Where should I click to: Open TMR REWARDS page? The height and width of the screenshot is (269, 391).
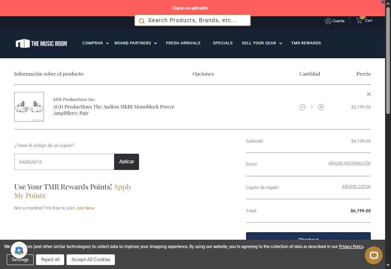point(306,43)
